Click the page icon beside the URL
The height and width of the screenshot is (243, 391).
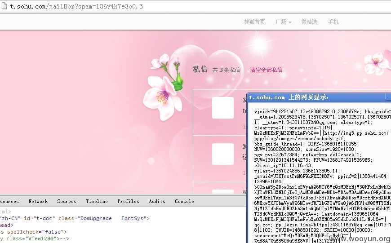(4, 6)
